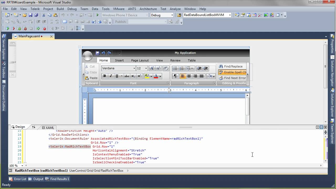Switch to the XAML pane tab

tap(48, 128)
